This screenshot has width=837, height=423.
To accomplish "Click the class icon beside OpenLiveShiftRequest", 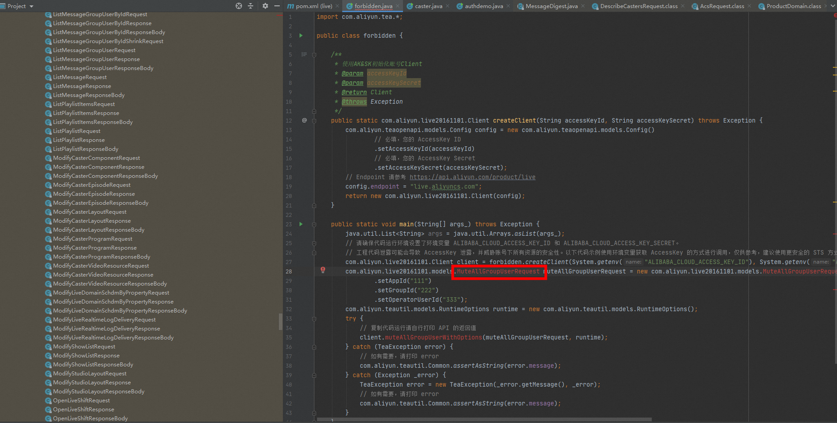I will tap(48, 401).
